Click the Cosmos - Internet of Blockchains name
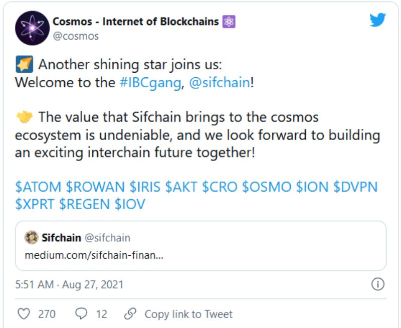The height and width of the screenshot is (328, 401). point(135,21)
